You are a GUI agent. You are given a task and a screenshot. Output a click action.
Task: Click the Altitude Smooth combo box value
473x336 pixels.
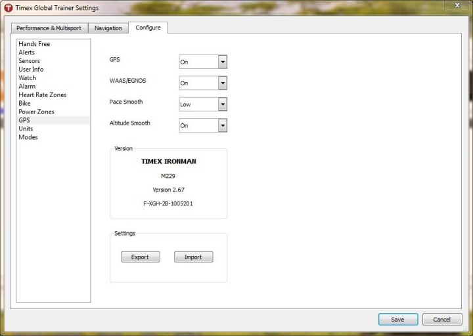199,125
